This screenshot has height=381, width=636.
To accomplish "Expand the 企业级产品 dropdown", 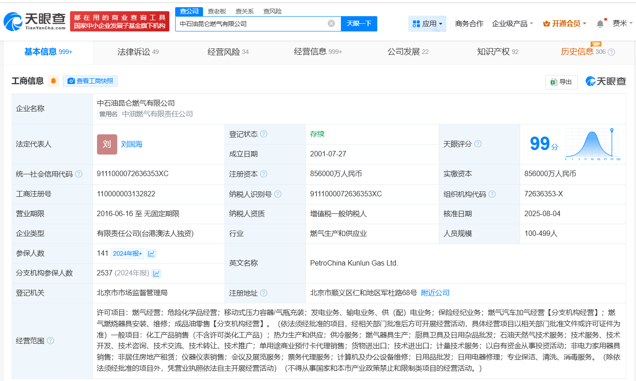I will pyautogui.click(x=512, y=23).
